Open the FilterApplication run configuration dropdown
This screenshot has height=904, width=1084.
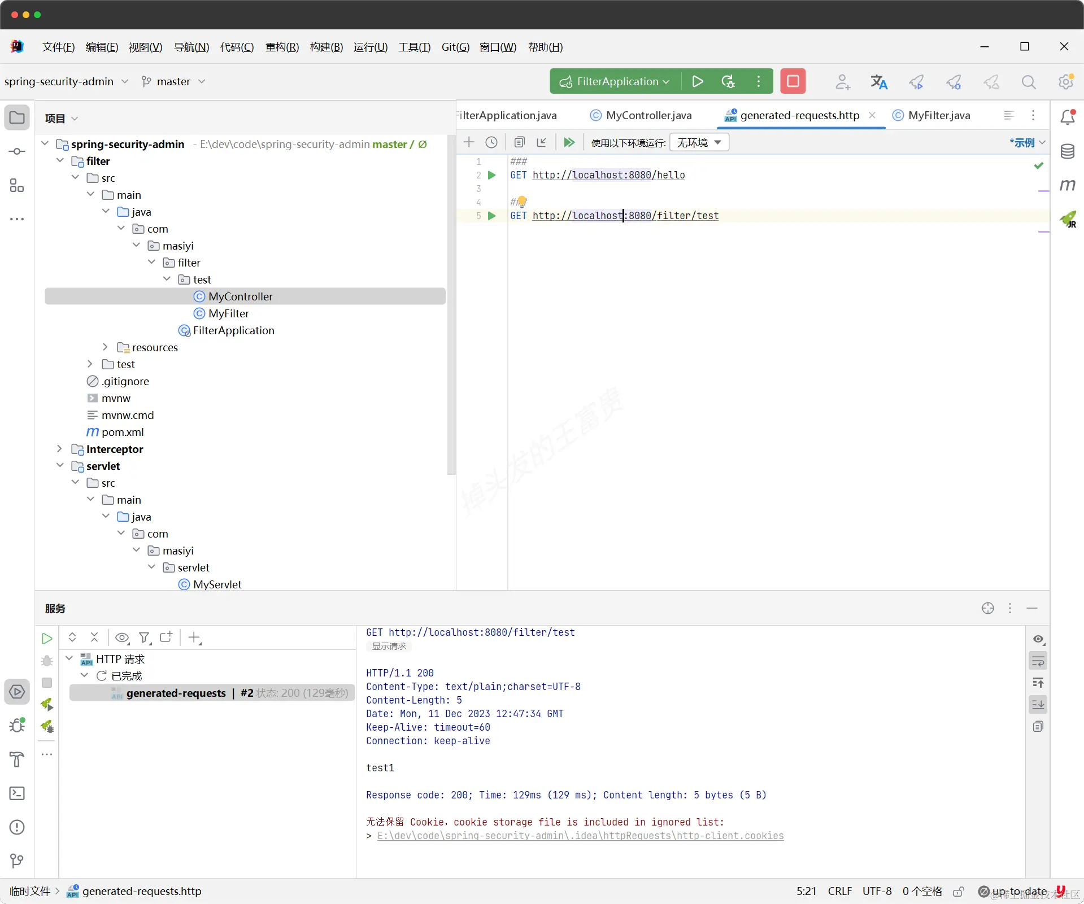click(x=615, y=81)
